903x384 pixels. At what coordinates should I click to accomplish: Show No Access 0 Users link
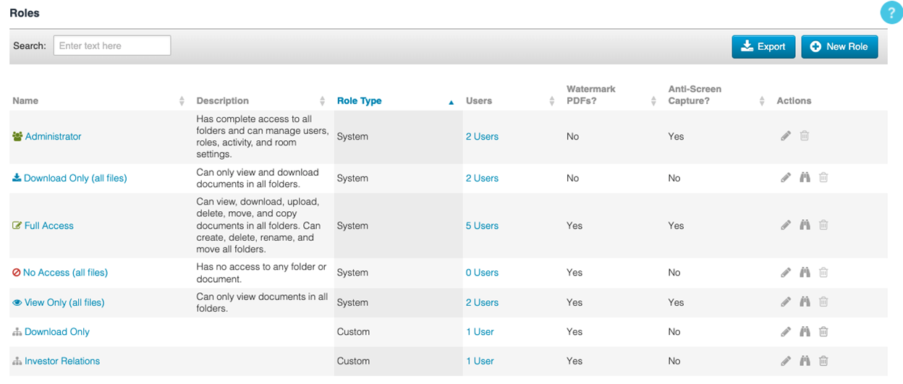pos(482,273)
